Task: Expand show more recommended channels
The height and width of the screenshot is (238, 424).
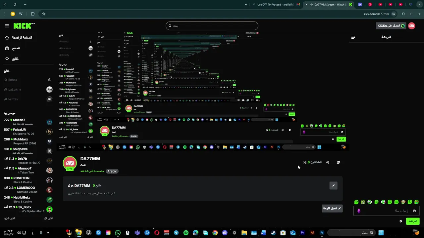Action: (x=9, y=218)
